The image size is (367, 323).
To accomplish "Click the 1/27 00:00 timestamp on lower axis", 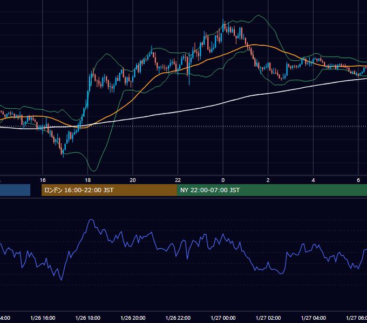I will [x=223, y=318].
